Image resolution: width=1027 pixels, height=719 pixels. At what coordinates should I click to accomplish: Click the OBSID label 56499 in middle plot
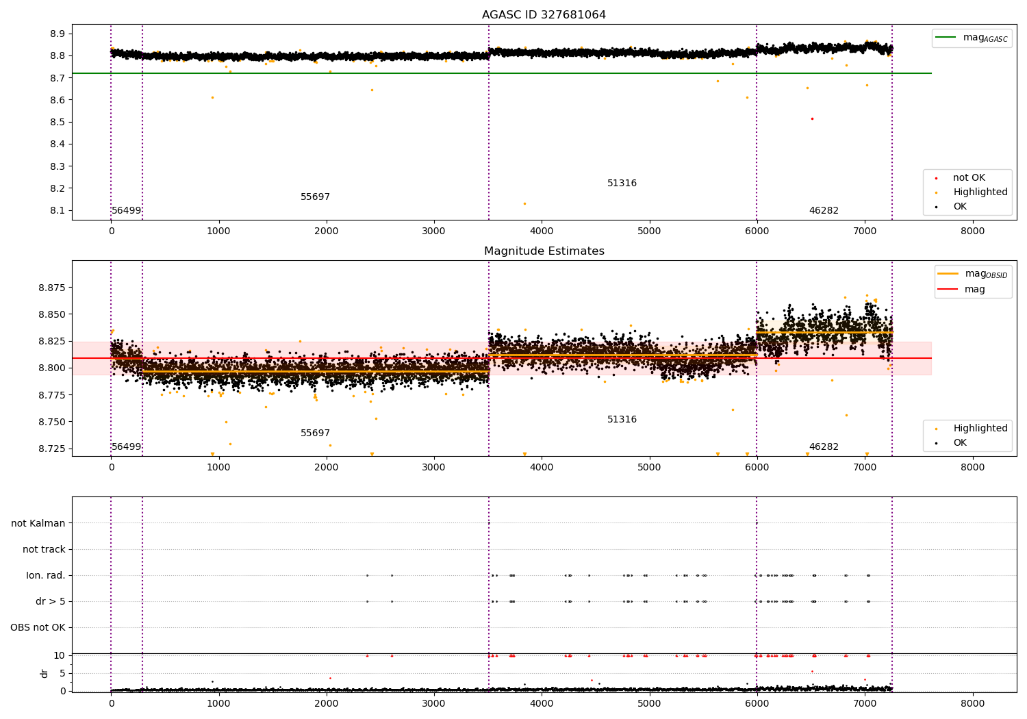tap(126, 447)
